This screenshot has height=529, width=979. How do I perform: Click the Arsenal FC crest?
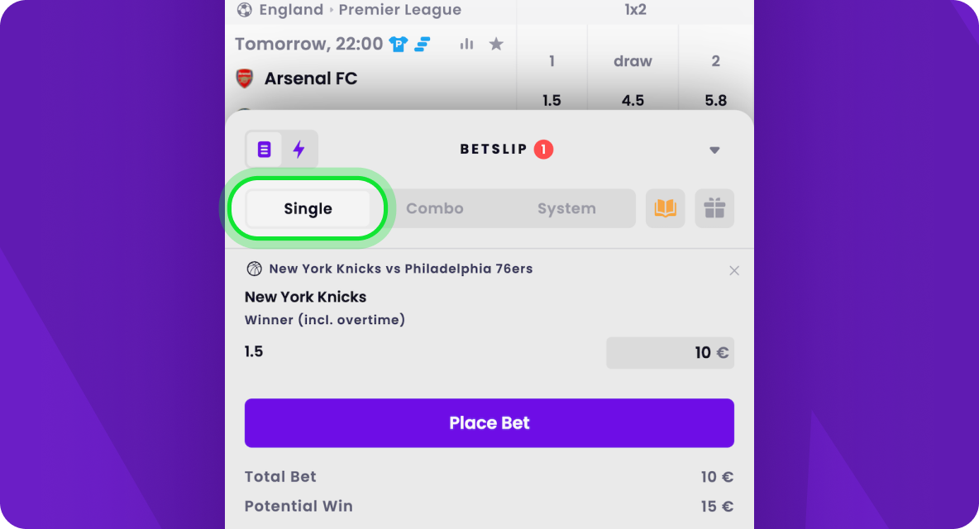245,78
